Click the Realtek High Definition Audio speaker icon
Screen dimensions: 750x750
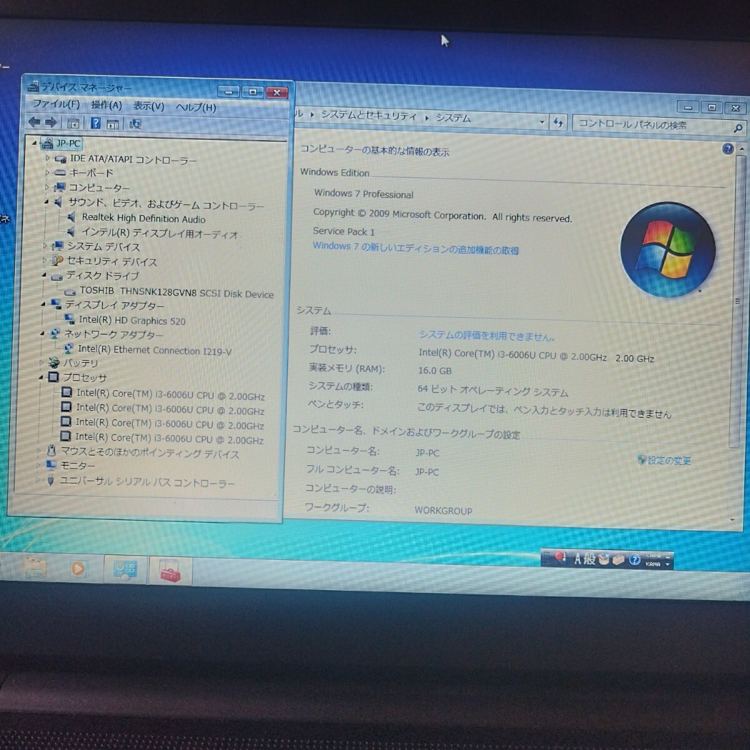tap(71, 217)
